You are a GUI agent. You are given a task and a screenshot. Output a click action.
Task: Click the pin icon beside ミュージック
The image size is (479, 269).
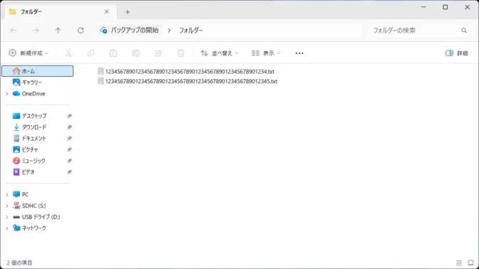pos(69,161)
